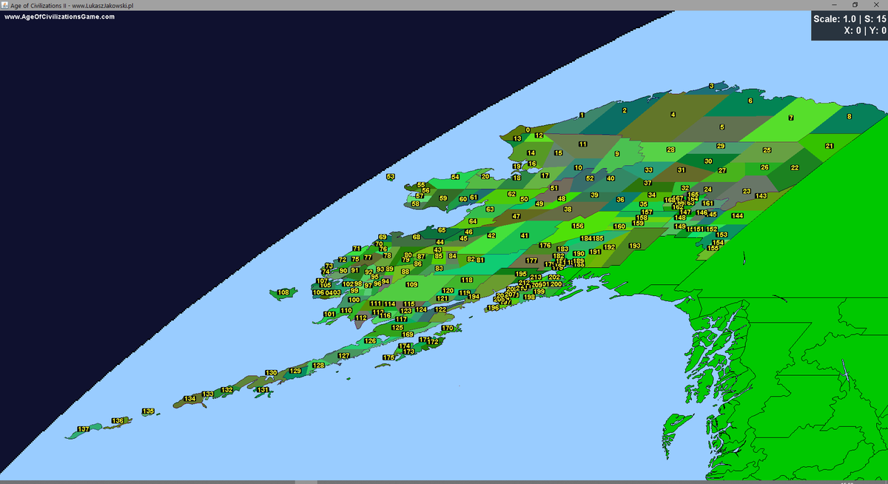Close the Age of Civilizations II window
This screenshot has height=484, width=888.
(x=878, y=5)
